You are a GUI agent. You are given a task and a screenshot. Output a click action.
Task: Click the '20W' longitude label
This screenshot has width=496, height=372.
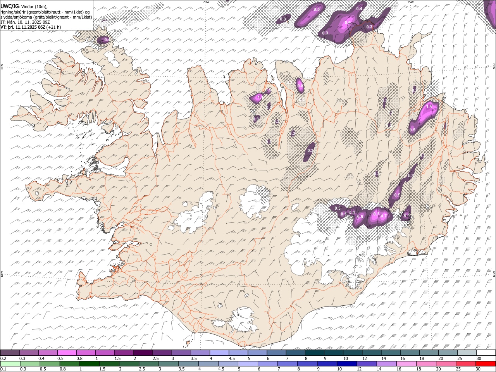pyautogui.click(x=206, y=2)
